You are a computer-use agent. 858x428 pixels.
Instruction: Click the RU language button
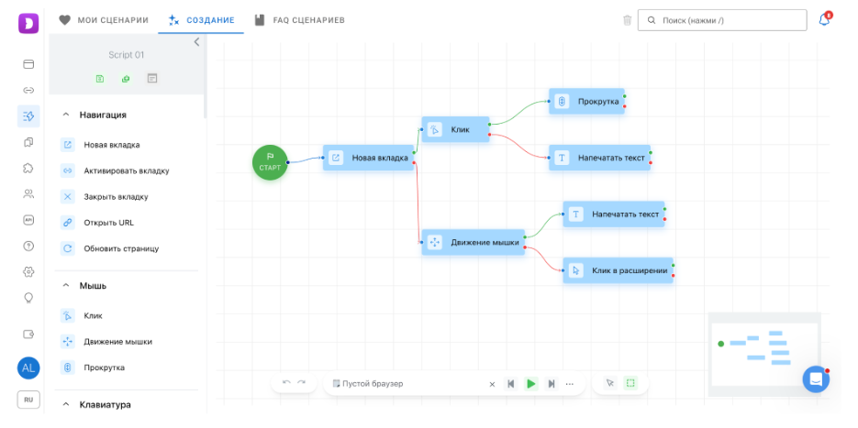tap(28, 400)
